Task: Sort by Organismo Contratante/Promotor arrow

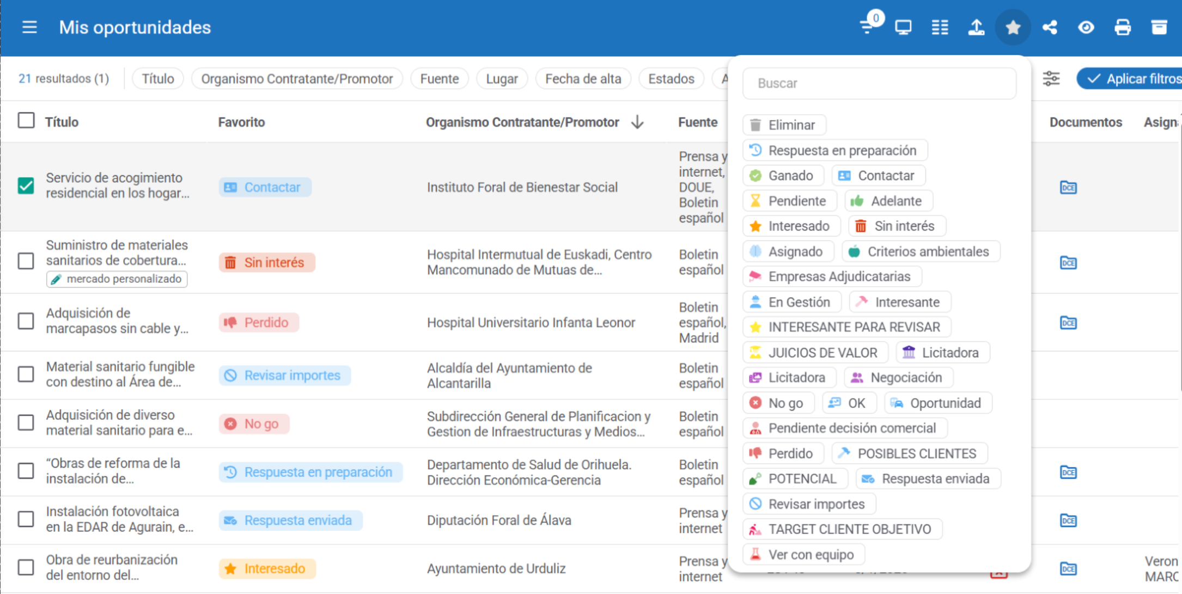Action: click(x=637, y=122)
